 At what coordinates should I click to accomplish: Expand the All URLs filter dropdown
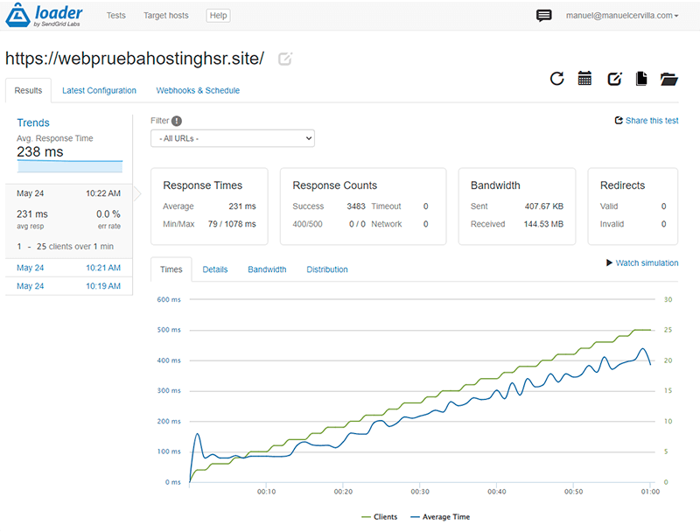(x=233, y=138)
